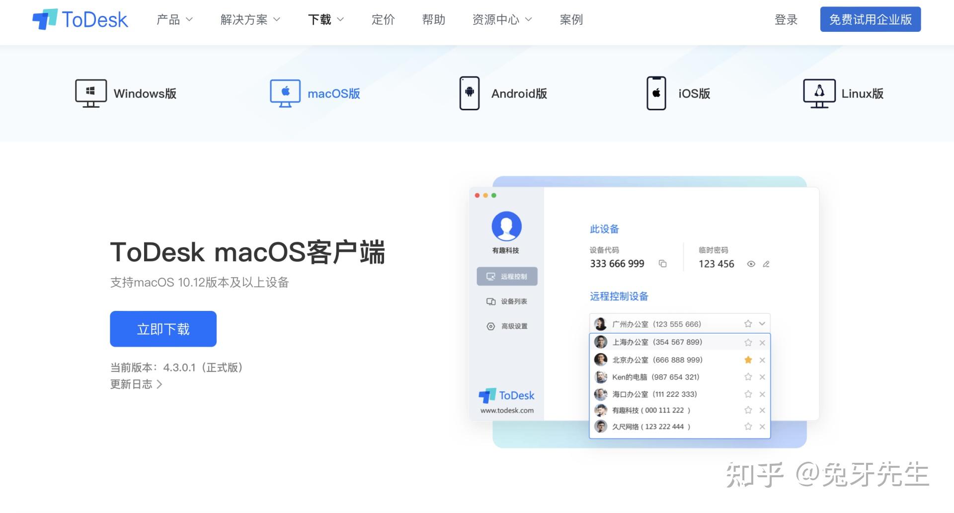Remove 久尺网络 from the list

[x=762, y=427]
